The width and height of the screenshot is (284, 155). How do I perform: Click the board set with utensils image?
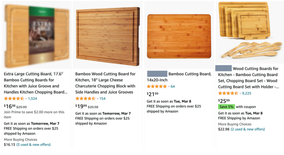pyautogui.click(x=250, y=30)
